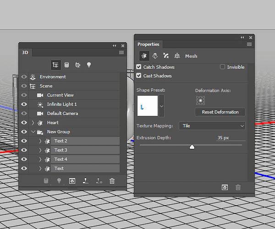
Task: Open the Shape Preset picker arrow
Action: coord(161,106)
